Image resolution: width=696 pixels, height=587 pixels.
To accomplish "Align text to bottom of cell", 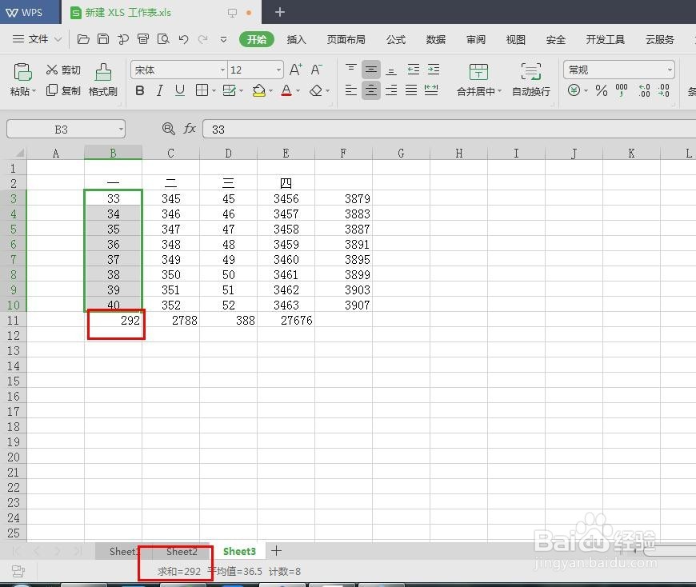I will 391,70.
